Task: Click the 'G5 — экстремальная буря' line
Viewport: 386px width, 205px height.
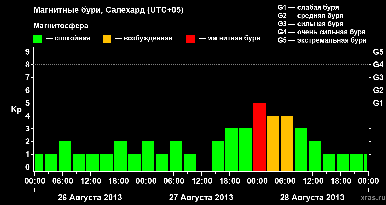Action: [322, 40]
